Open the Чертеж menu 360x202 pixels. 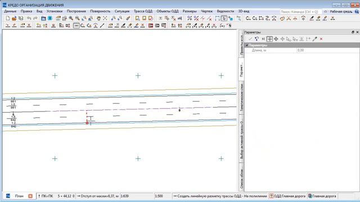[x=206, y=11]
